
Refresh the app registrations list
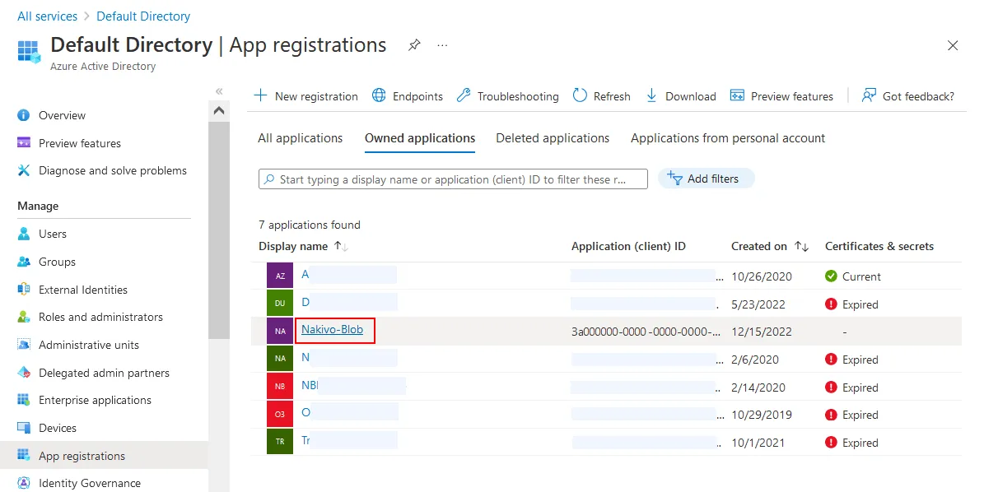click(x=601, y=96)
